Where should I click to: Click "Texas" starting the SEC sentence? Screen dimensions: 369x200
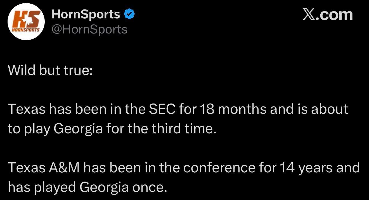[x=27, y=109]
